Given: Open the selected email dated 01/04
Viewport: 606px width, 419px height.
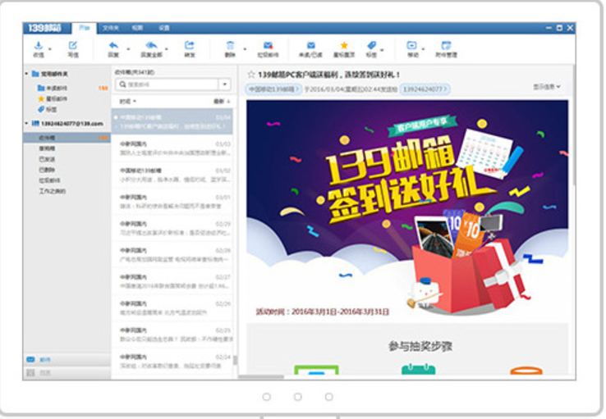Looking at the screenshot, I should point(172,121).
